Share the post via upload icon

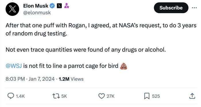tap(192, 96)
